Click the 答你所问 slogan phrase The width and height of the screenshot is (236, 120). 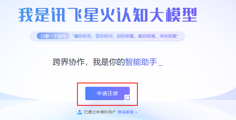[x=104, y=36]
